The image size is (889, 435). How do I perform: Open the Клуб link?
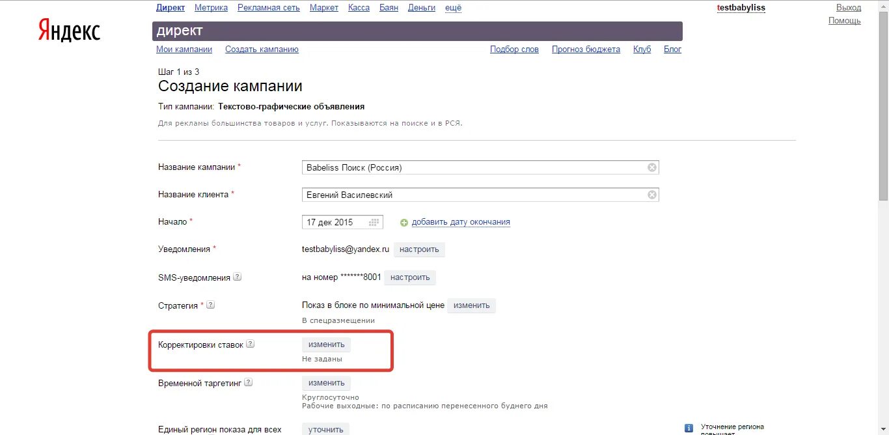pos(642,49)
